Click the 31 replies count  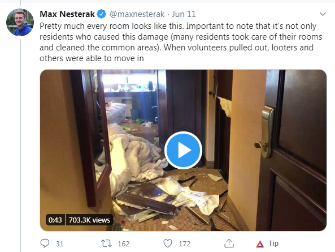click(60, 244)
